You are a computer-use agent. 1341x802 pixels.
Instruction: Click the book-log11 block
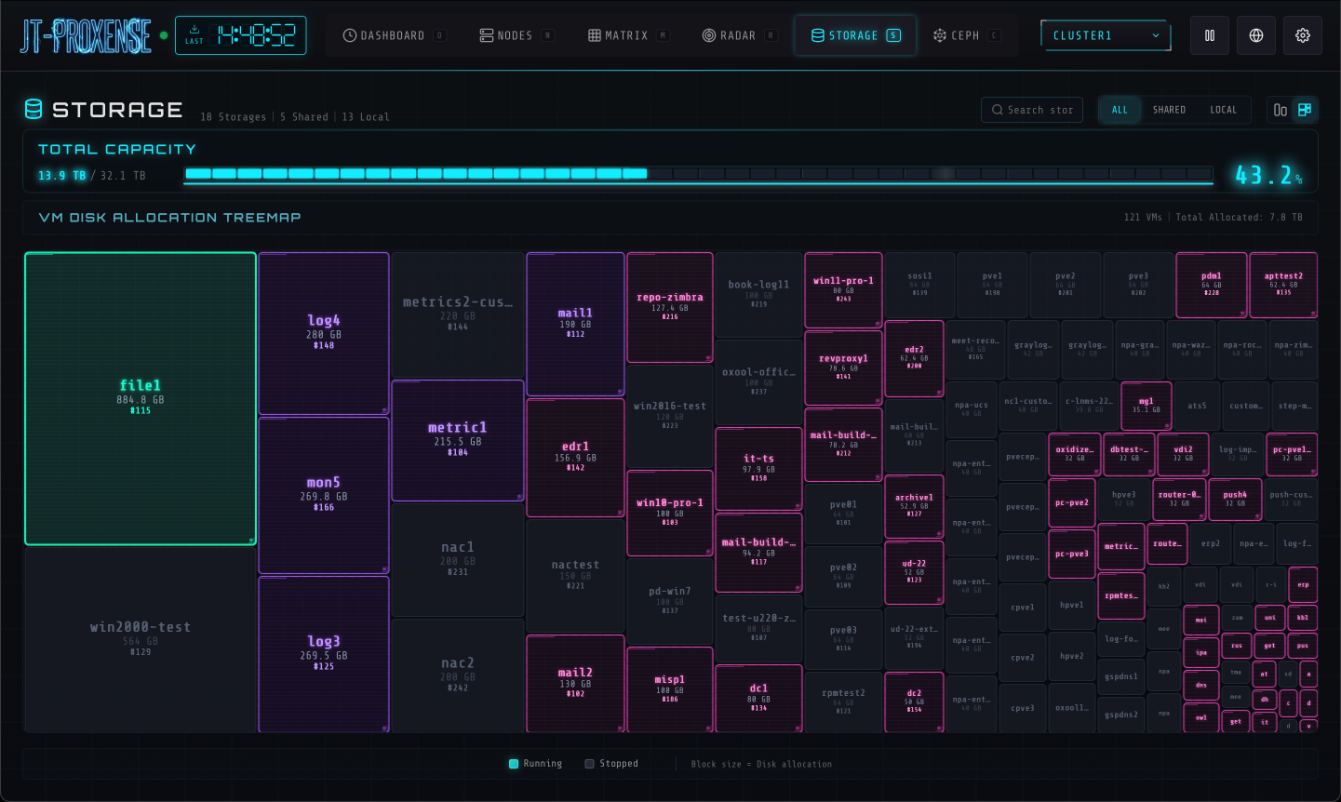coord(758,294)
